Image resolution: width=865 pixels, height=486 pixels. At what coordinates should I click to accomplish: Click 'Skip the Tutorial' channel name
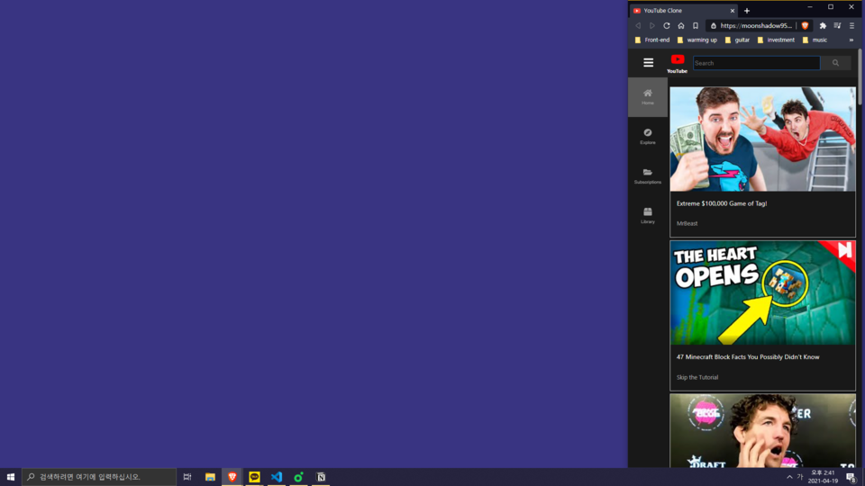click(x=697, y=377)
